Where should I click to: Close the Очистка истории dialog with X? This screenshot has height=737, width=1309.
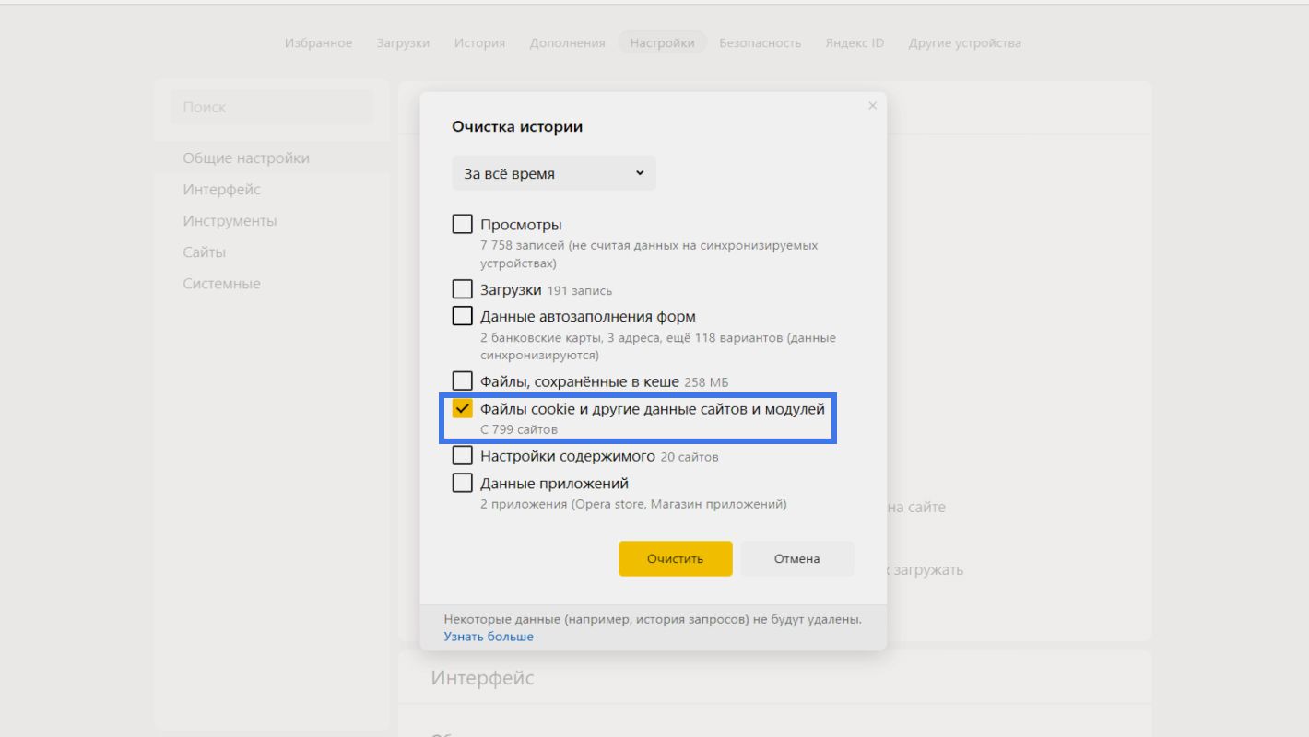click(872, 106)
